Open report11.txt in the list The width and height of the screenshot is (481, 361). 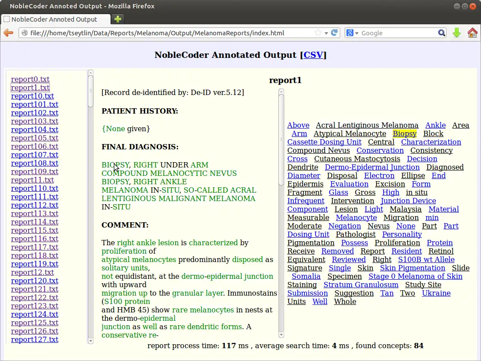33,180
